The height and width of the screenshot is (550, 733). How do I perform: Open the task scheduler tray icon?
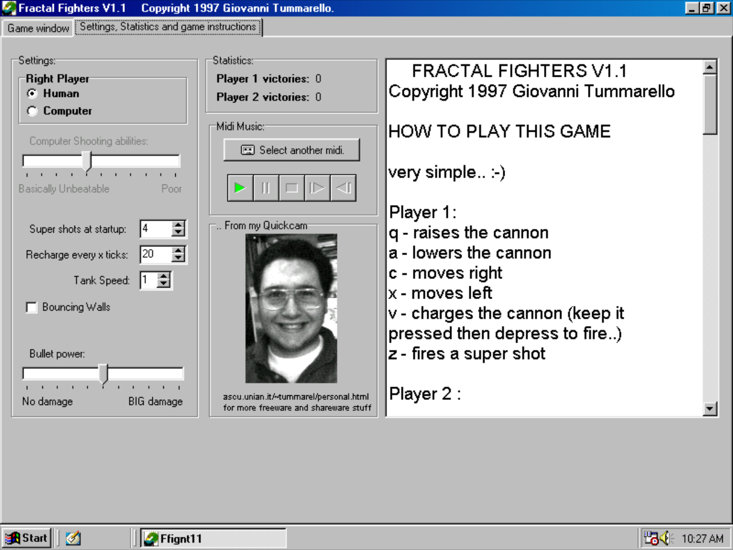[651, 538]
